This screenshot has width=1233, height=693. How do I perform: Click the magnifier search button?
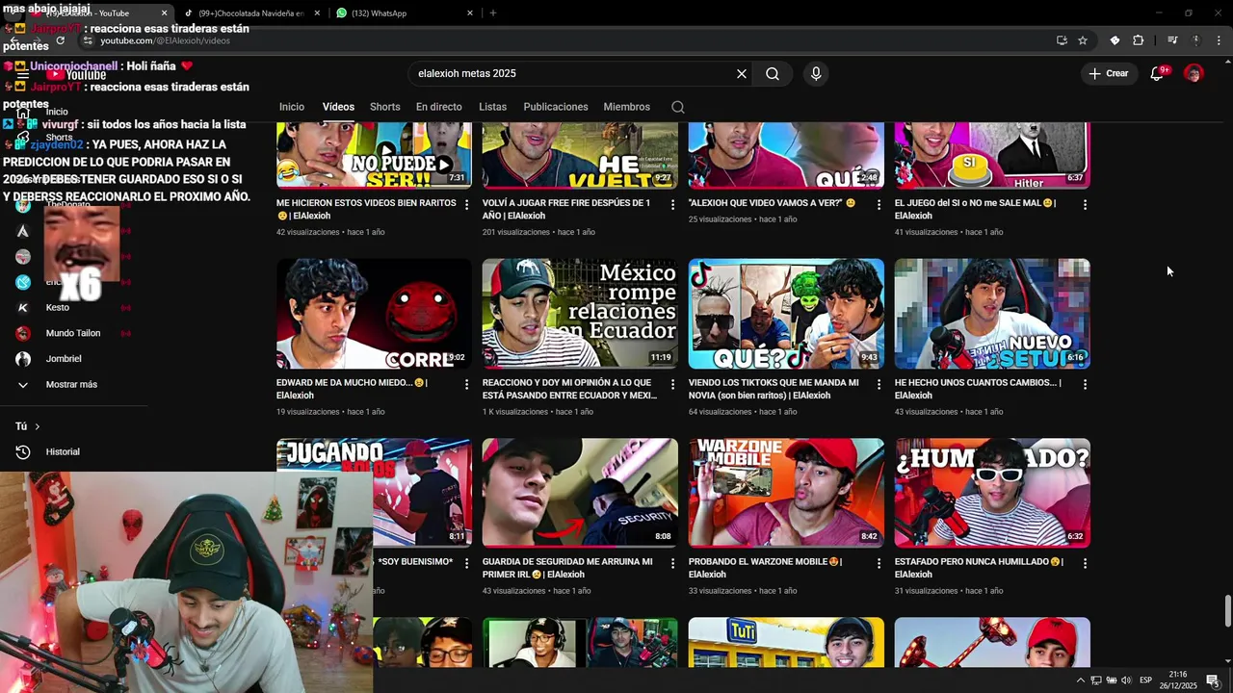coord(773,74)
